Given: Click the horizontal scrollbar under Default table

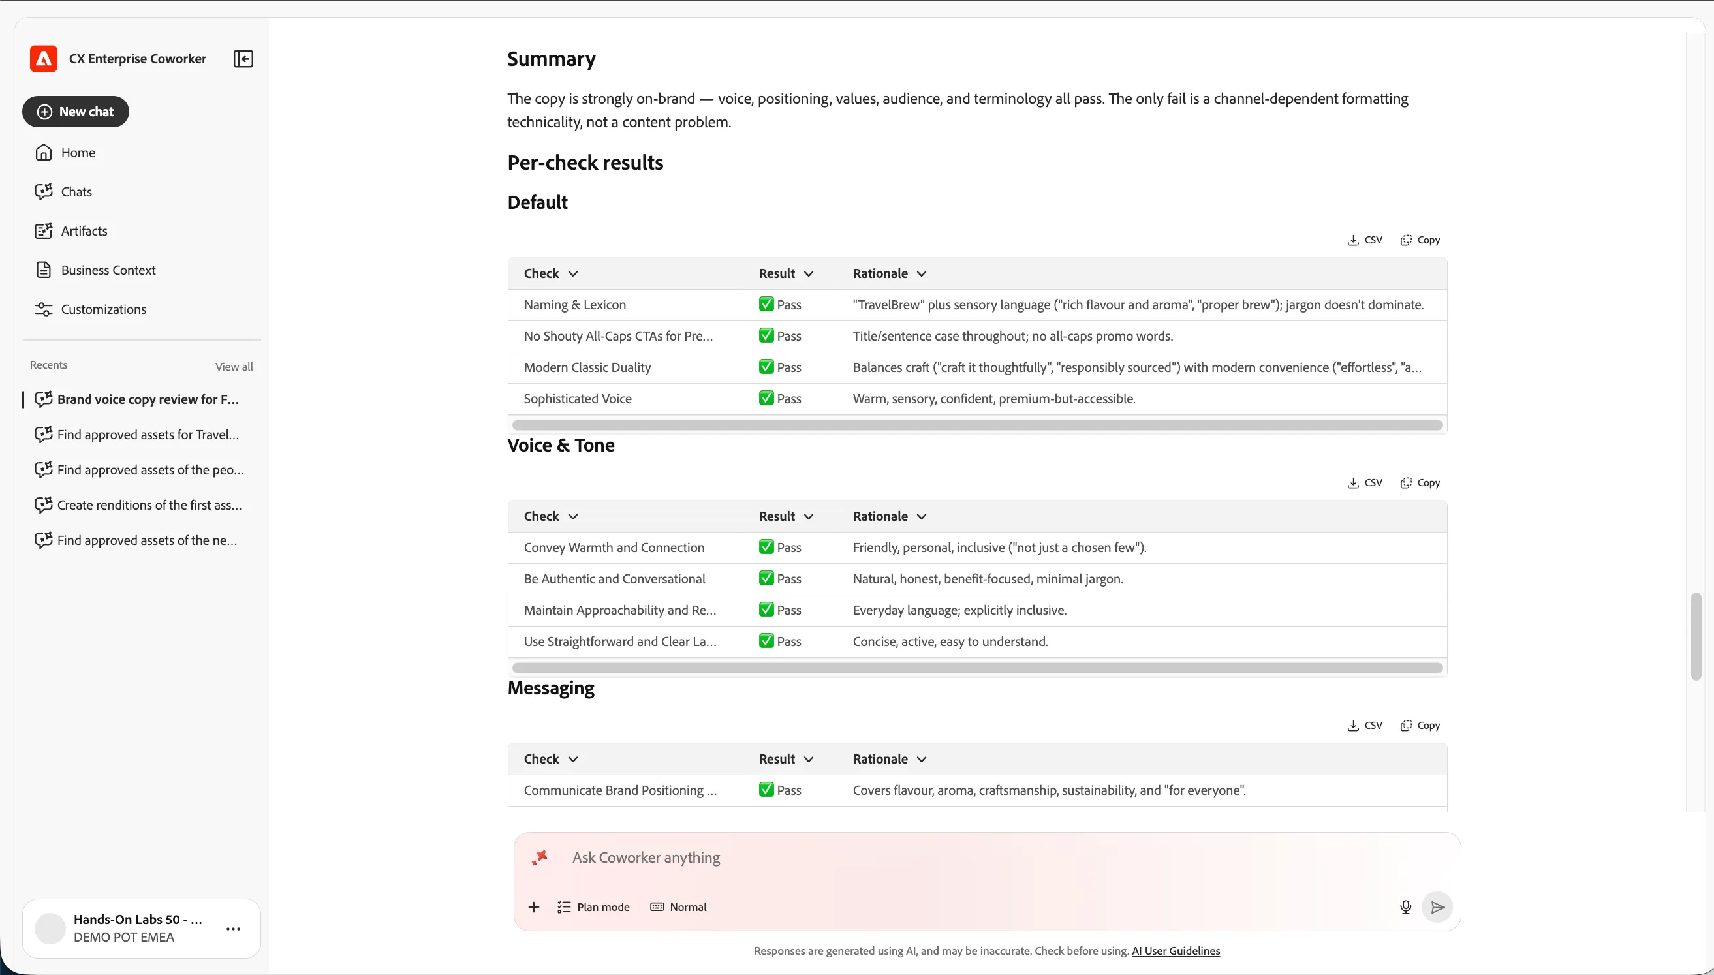Looking at the screenshot, I should pyautogui.click(x=977, y=426).
